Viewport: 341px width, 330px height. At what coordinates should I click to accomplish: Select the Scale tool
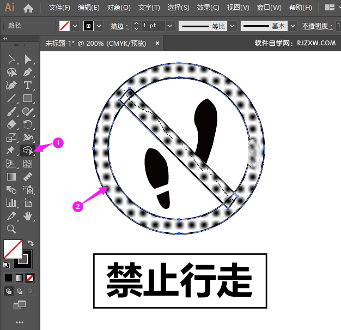(x=11, y=137)
